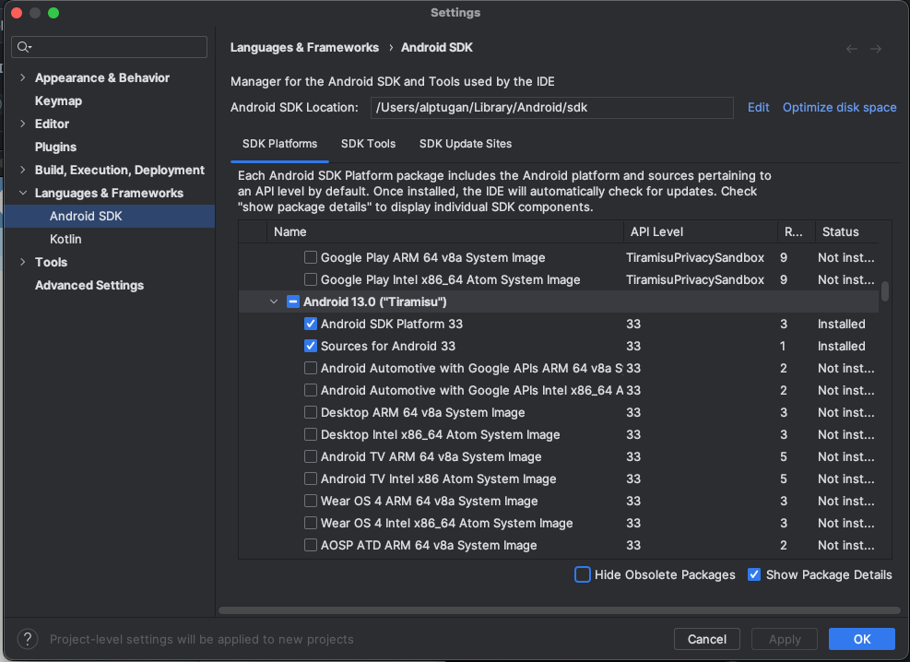910x662 pixels.
Task: Check Wear OS 4 ARM 64 v8a System Image
Action: point(311,501)
